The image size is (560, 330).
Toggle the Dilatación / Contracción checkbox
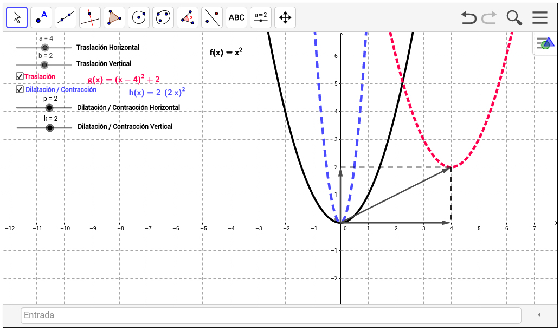coord(20,89)
